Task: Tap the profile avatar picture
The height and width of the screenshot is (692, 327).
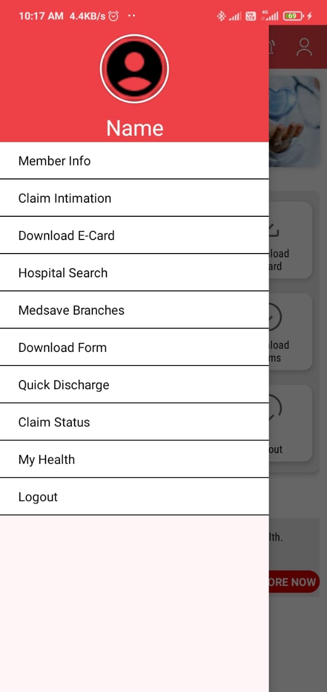Action: coord(134,69)
